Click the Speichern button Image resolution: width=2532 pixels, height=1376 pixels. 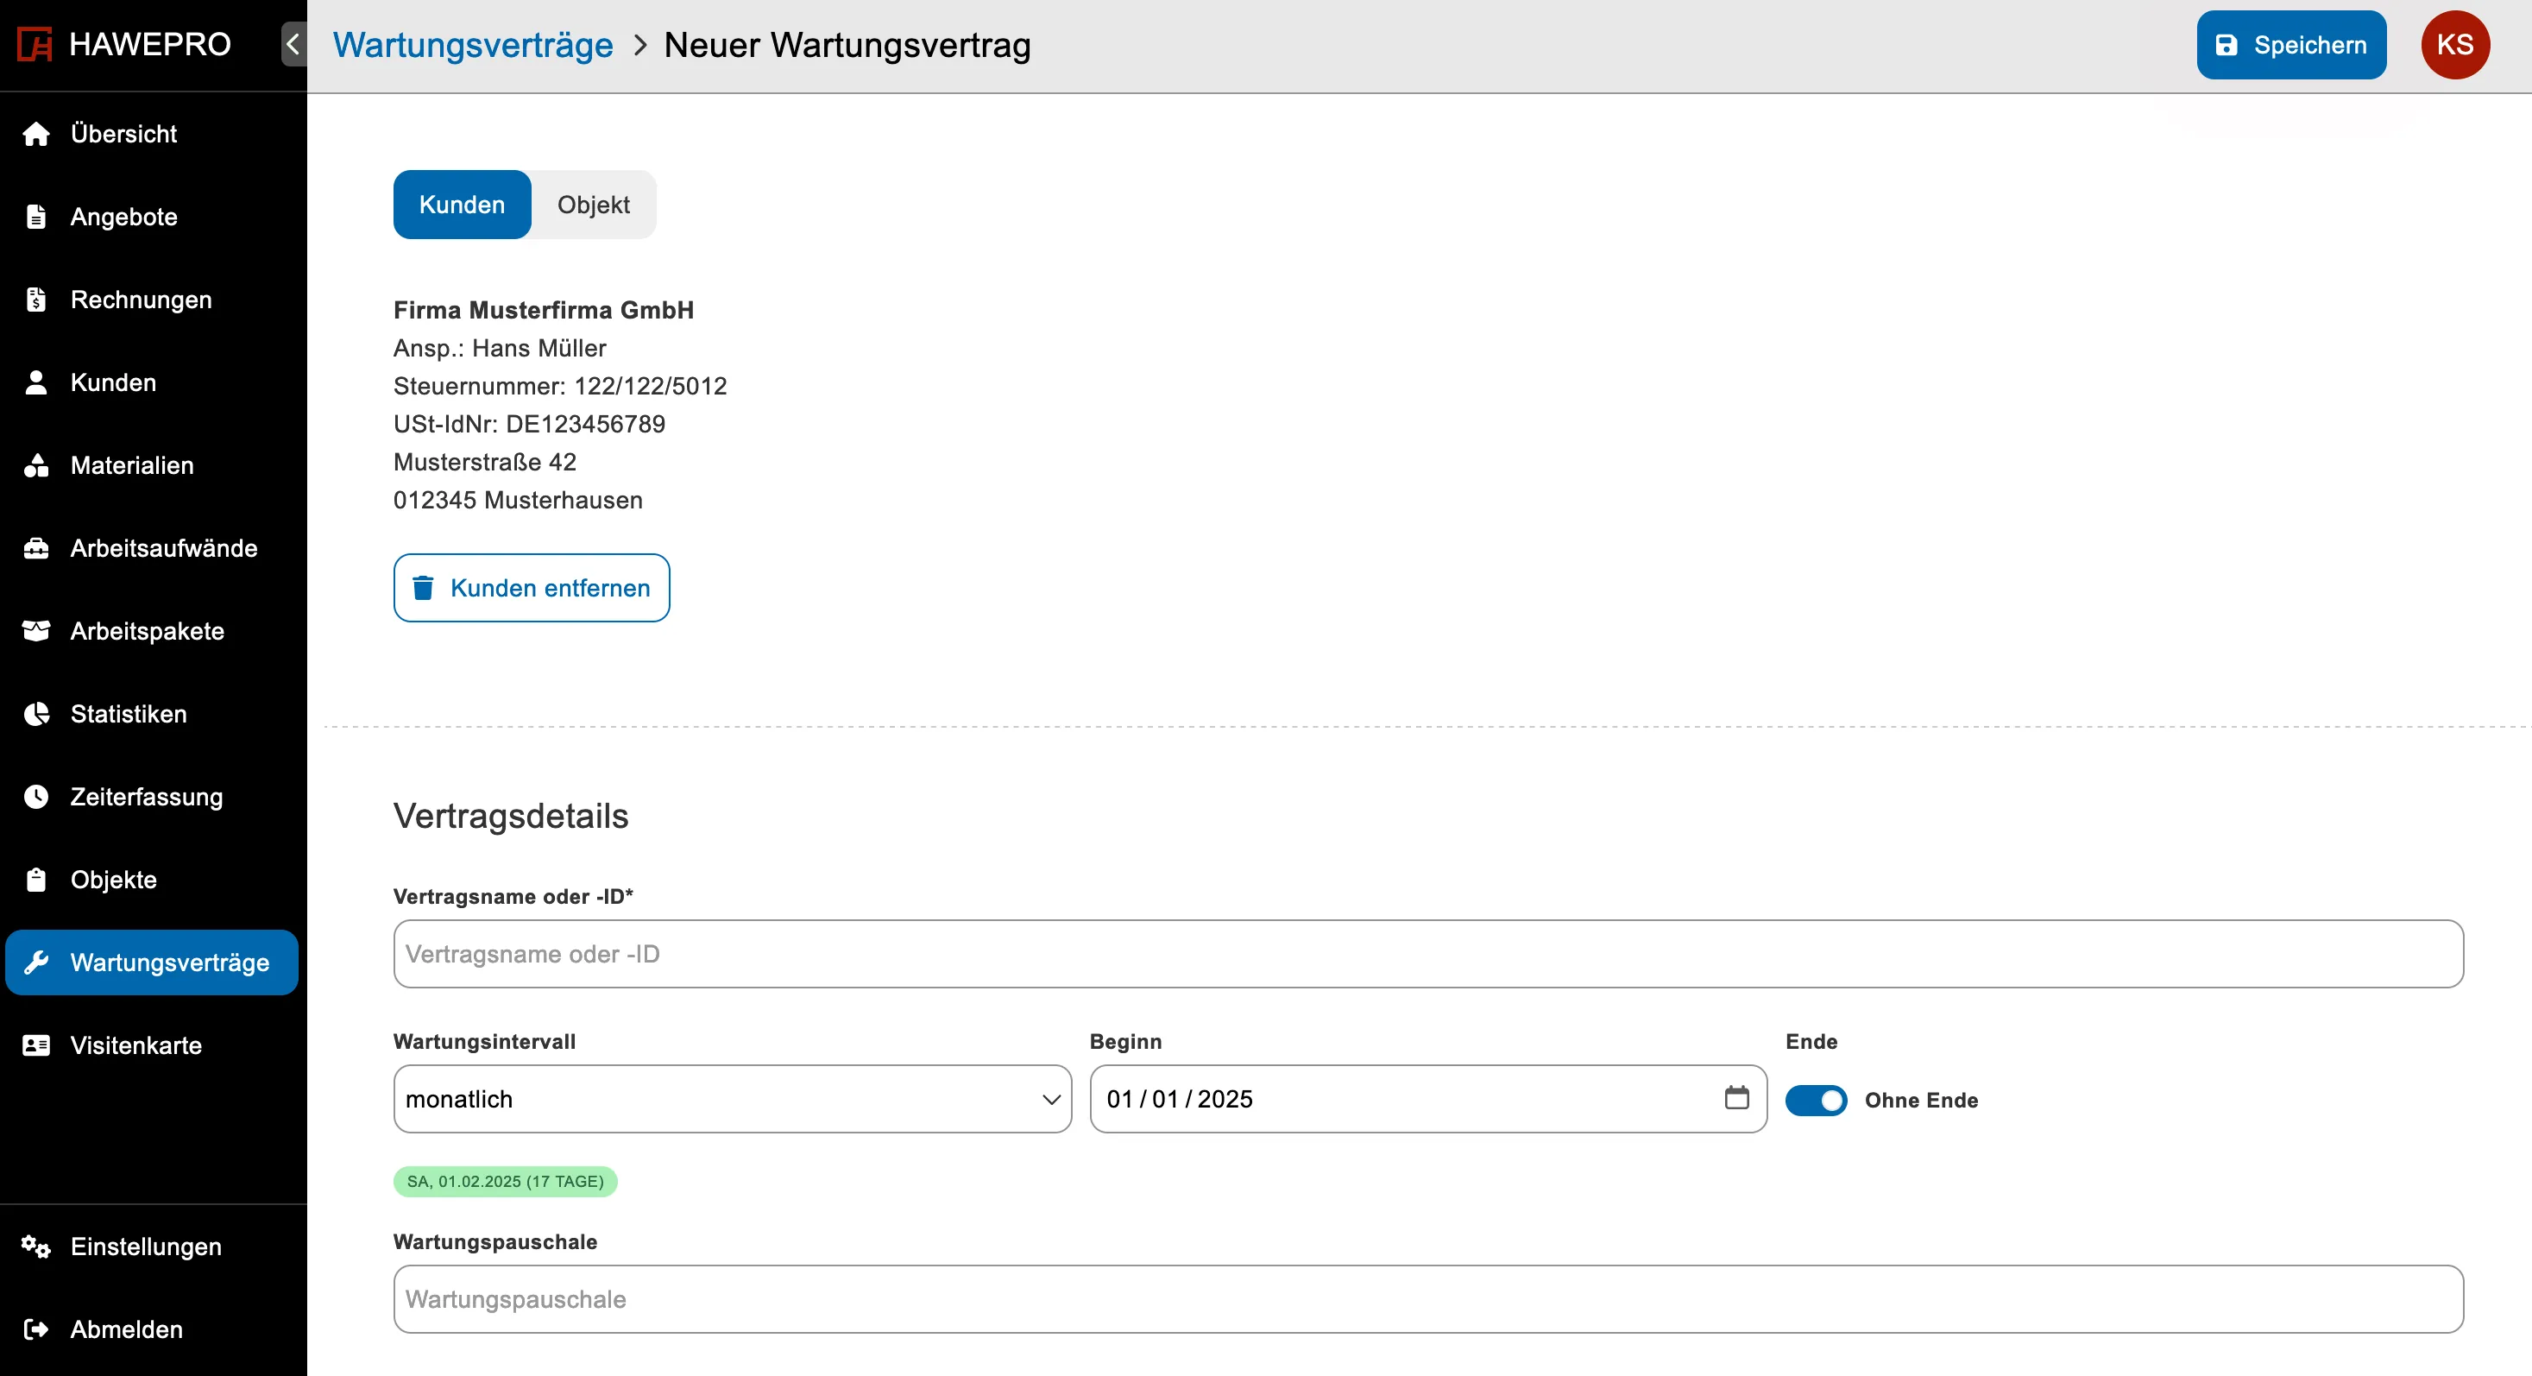coord(2291,44)
